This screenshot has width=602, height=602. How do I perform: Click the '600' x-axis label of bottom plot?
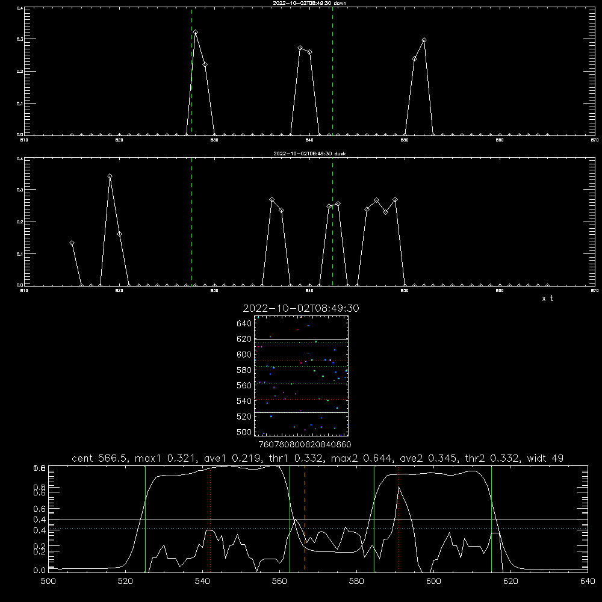coord(433,582)
